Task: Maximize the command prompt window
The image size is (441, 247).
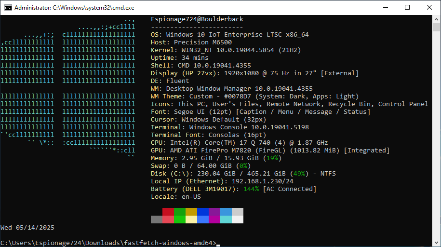Action: (x=407, y=8)
